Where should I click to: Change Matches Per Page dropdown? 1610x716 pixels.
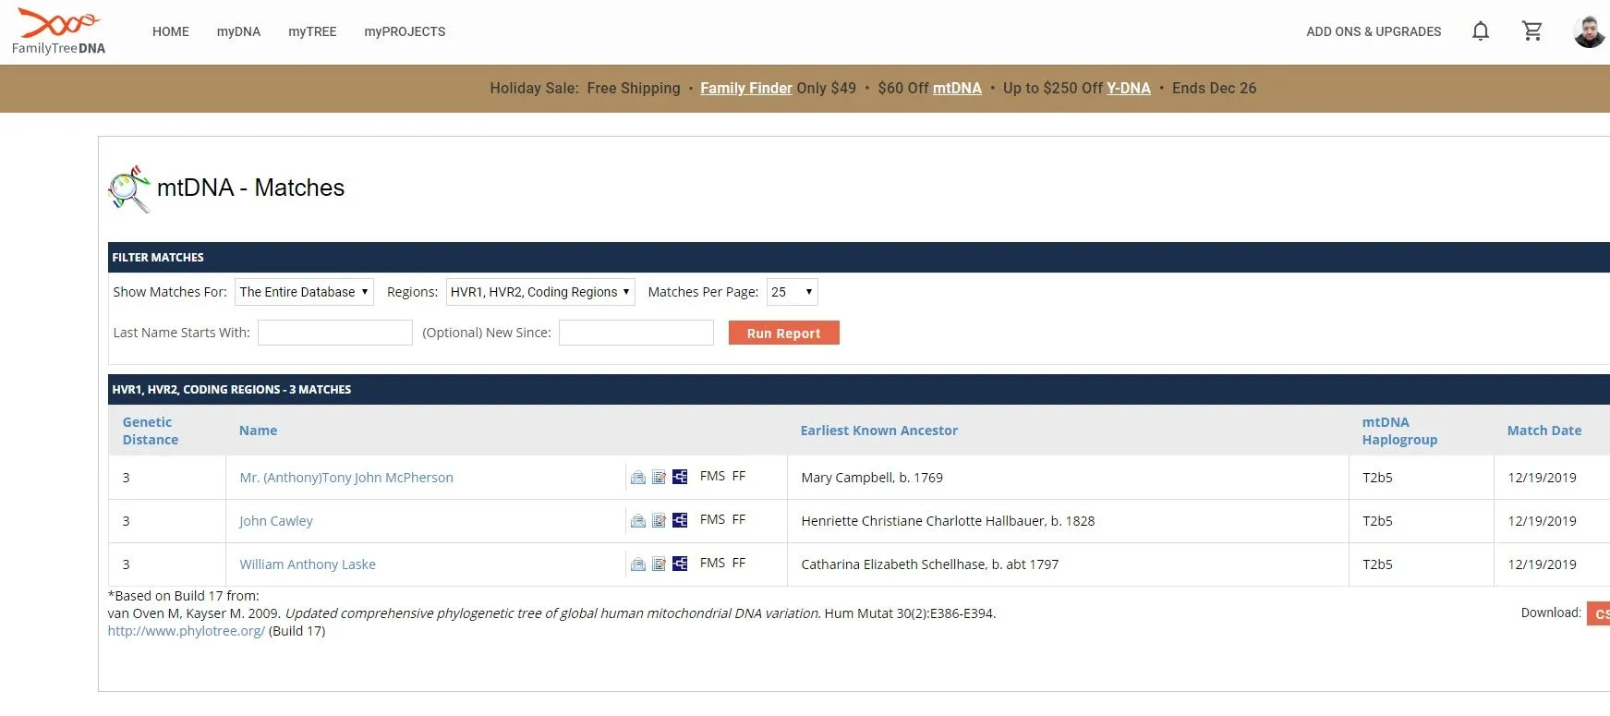(x=792, y=292)
